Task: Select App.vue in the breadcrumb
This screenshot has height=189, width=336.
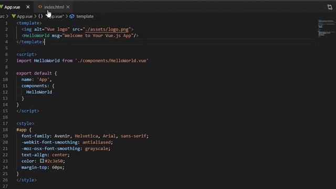Action: pos(25,16)
